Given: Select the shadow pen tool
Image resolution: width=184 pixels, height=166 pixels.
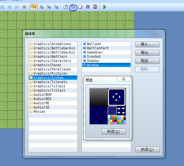Looking at the screenshot, I should click(24, 7).
